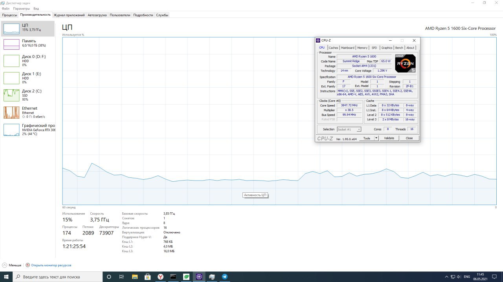The width and height of the screenshot is (503, 282).
Task: Open Cortana from the taskbar circle icon
Action: [109, 277]
